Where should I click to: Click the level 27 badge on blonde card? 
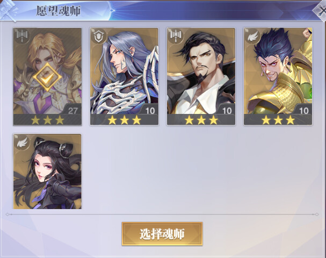pos(73,111)
